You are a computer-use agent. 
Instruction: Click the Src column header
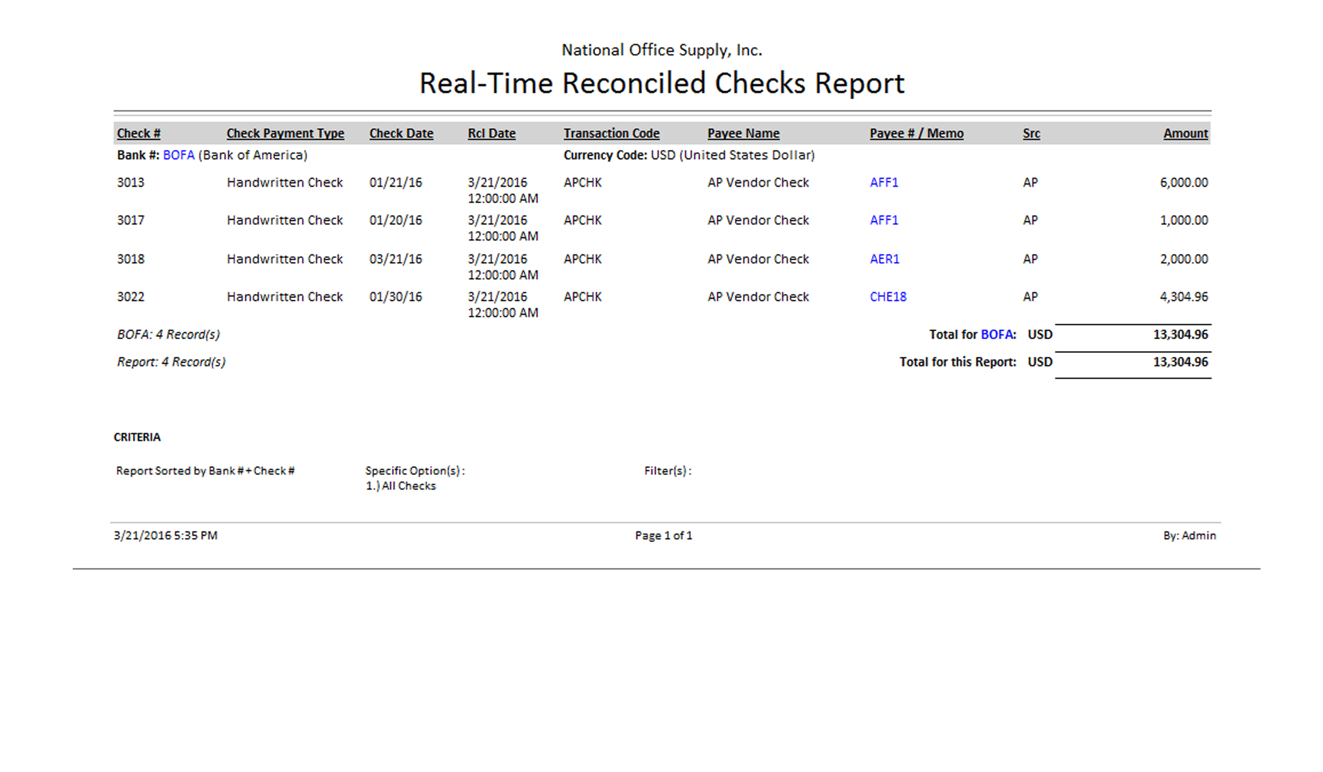pyautogui.click(x=1031, y=133)
